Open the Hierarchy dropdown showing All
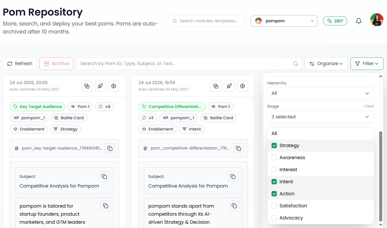The width and height of the screenshot is (387, 228). [321, 93]
